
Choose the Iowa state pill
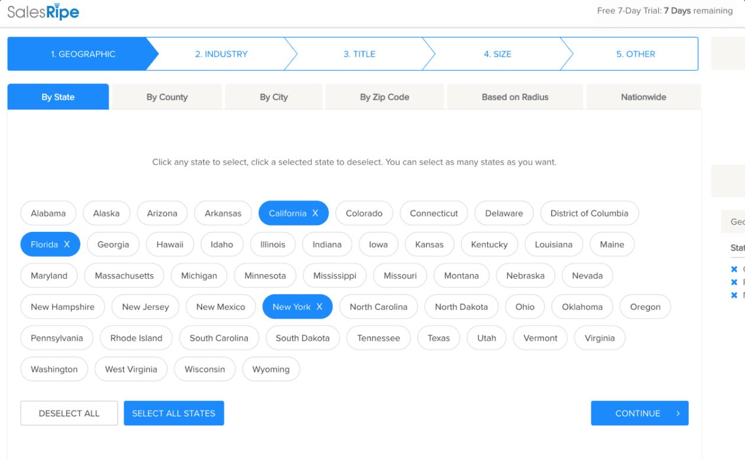coord(378,245)
